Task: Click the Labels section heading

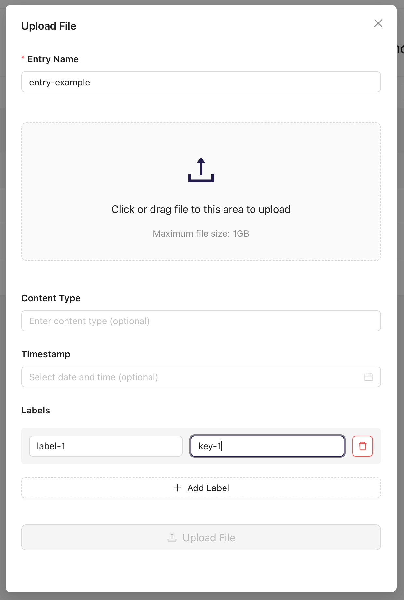Action: tap(36, 410)
